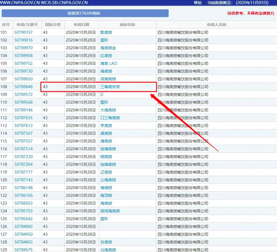Open trademark name 海底捞金
Screen dimensions: 277x252
[x=108, y=48]
